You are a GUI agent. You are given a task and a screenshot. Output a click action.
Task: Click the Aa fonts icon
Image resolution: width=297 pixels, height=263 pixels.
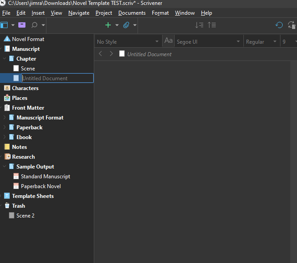(x=168, y=41)
